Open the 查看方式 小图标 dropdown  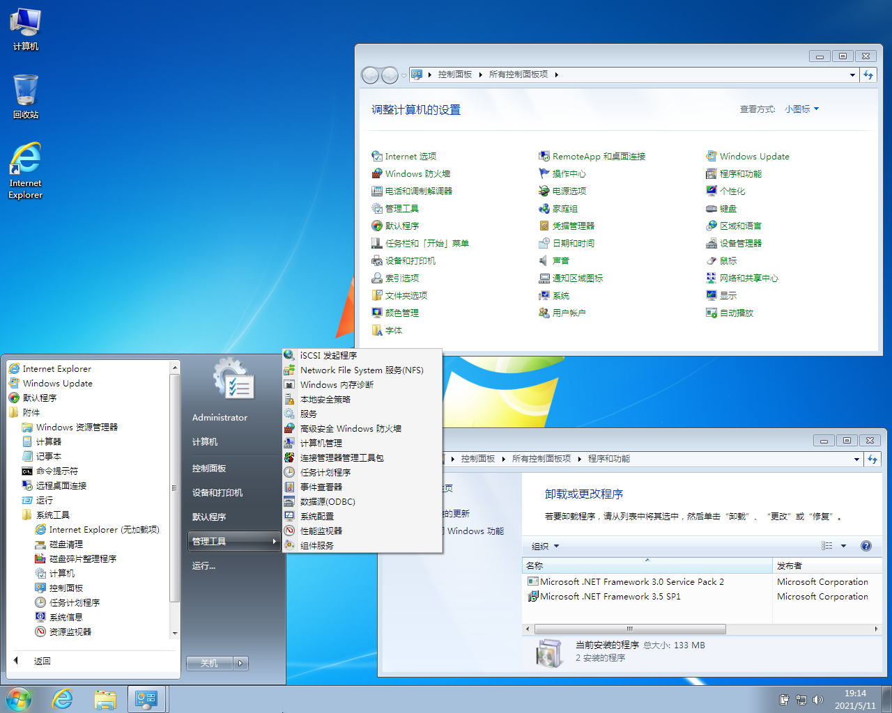pos(801,109)
